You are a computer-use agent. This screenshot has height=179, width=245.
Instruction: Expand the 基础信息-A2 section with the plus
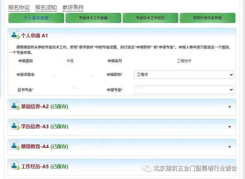coord(229,107)
